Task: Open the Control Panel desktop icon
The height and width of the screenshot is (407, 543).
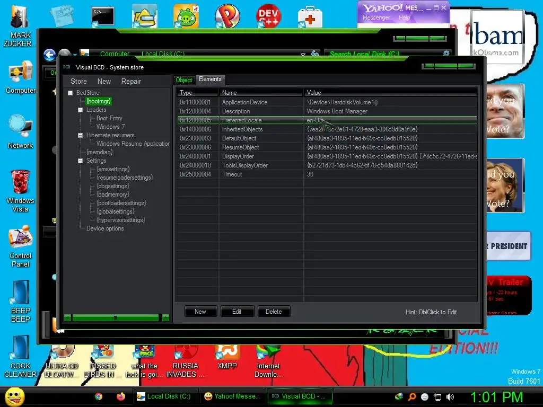Action: point(21,246)
